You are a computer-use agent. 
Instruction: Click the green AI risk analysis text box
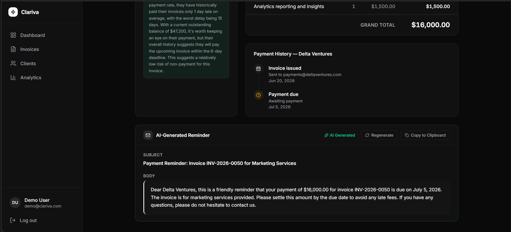click(186, 39)
